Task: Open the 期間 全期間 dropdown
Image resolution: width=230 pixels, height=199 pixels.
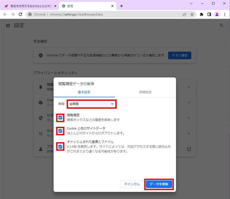Action: coord(92,104)
